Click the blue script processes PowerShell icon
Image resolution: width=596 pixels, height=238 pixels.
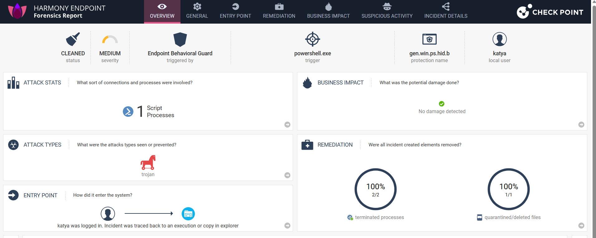click(x=128, y=112)
